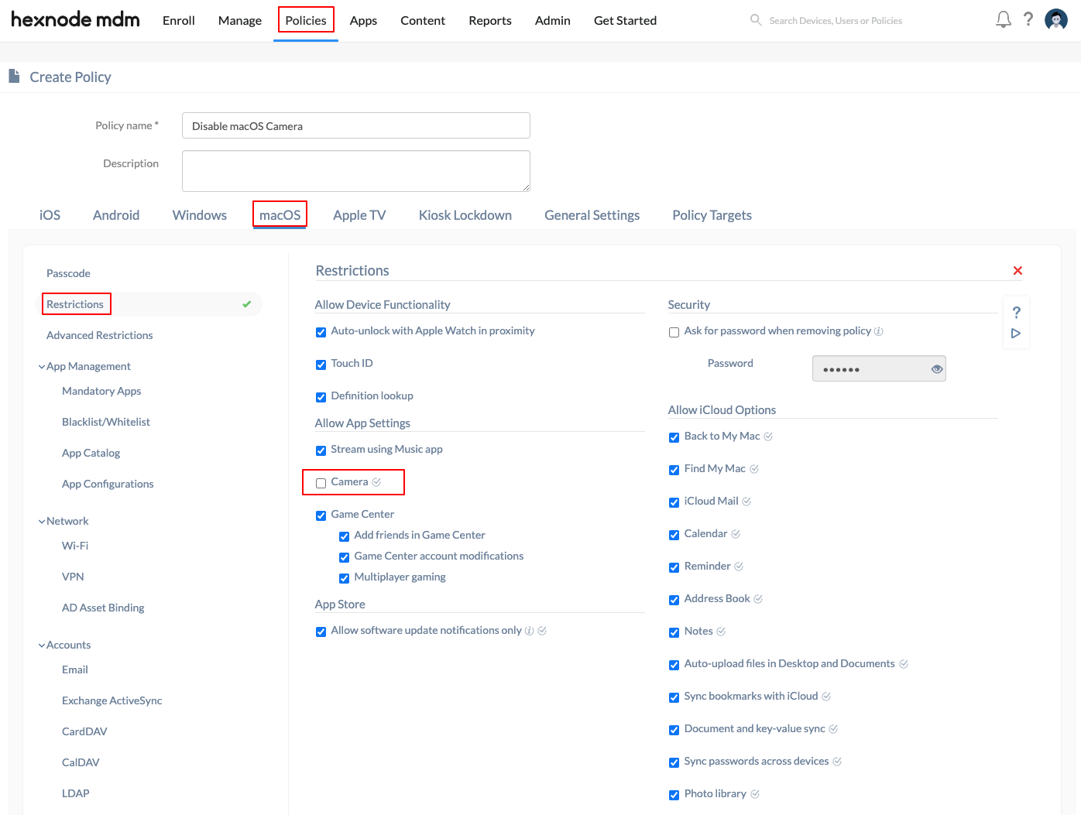
Task: Click the hexnode mdm logo
Action: (75, 19)
